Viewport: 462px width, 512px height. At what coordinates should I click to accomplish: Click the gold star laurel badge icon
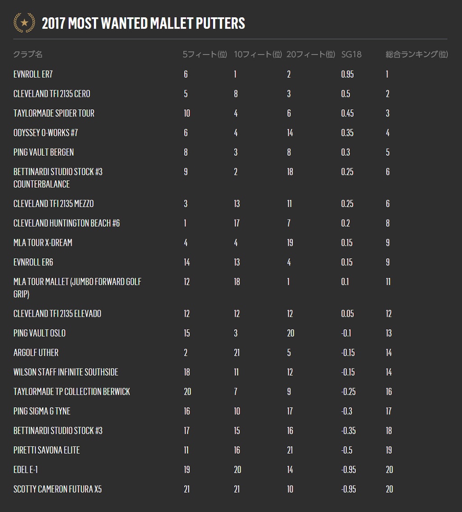[x=24, y=23]
